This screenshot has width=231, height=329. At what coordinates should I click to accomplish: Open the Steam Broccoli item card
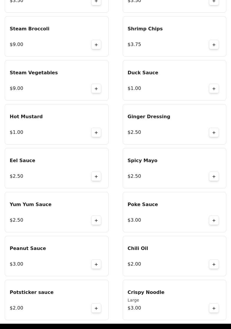(56, 37)
